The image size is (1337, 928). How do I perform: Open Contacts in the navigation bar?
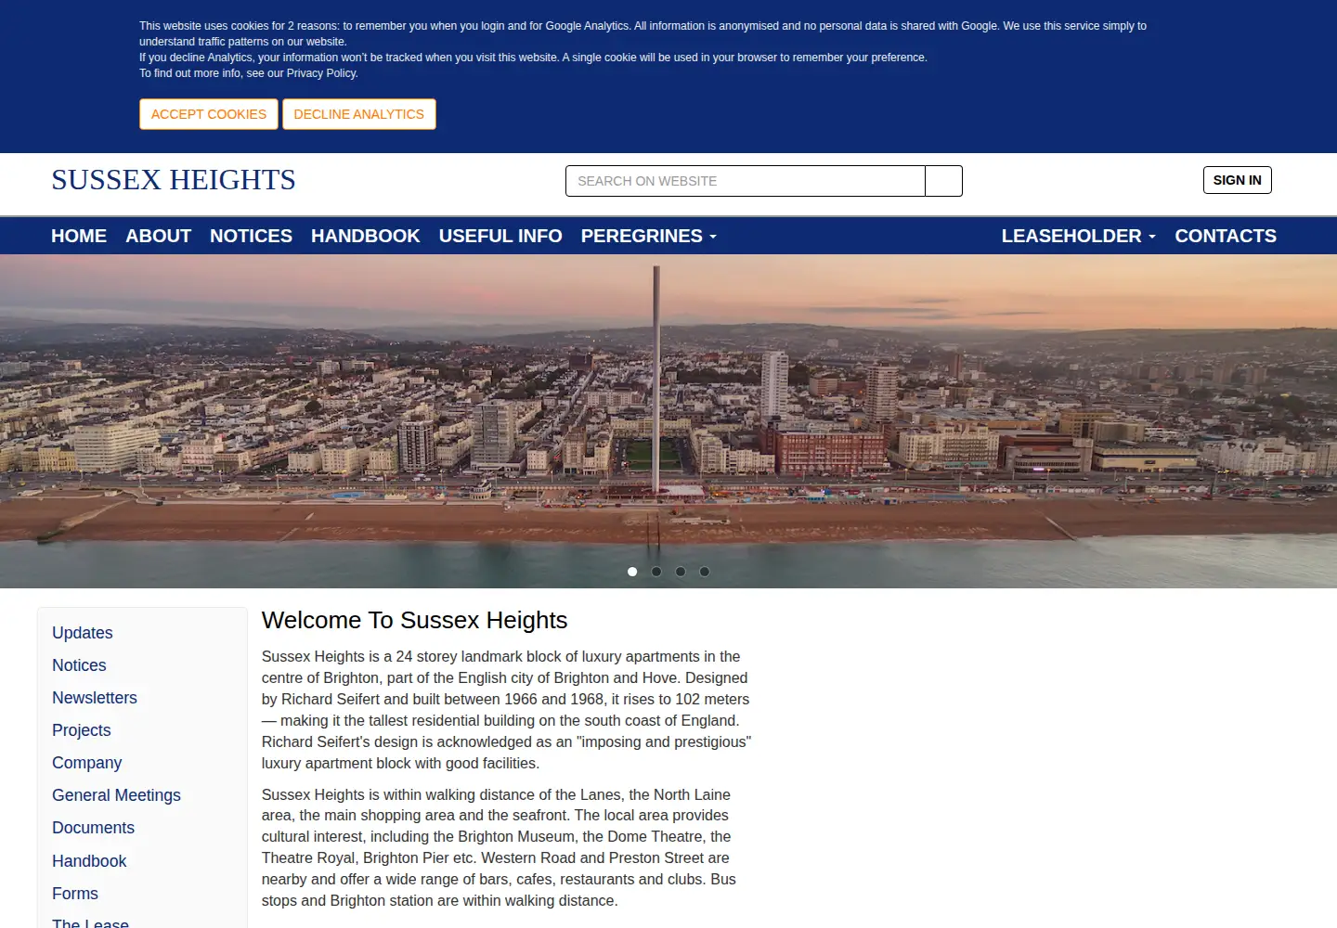[x=1226, y=236]
